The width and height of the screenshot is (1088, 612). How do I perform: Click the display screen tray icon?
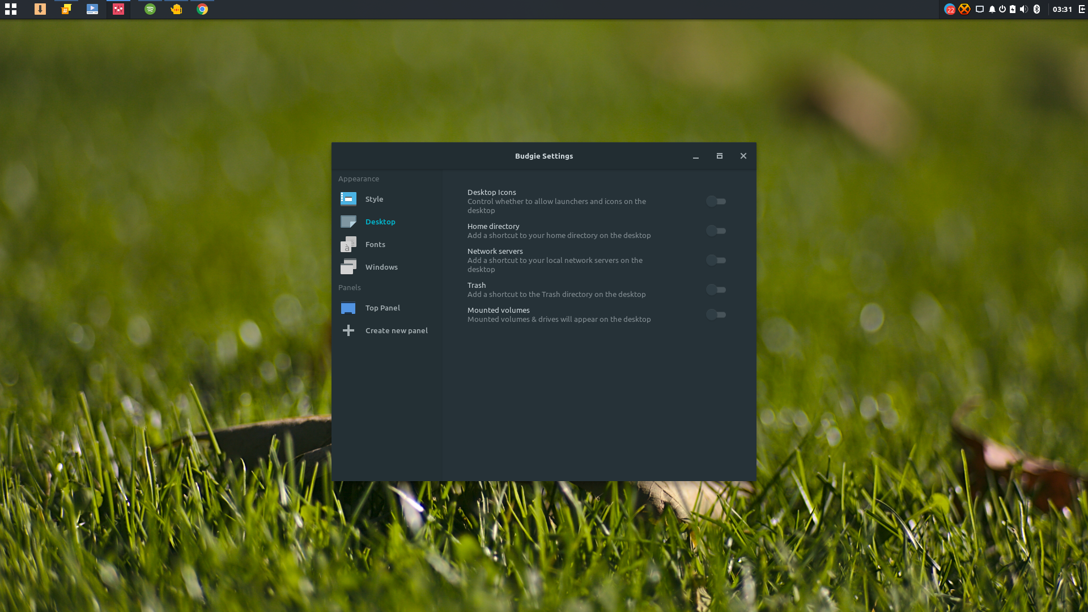pos(980,9)
